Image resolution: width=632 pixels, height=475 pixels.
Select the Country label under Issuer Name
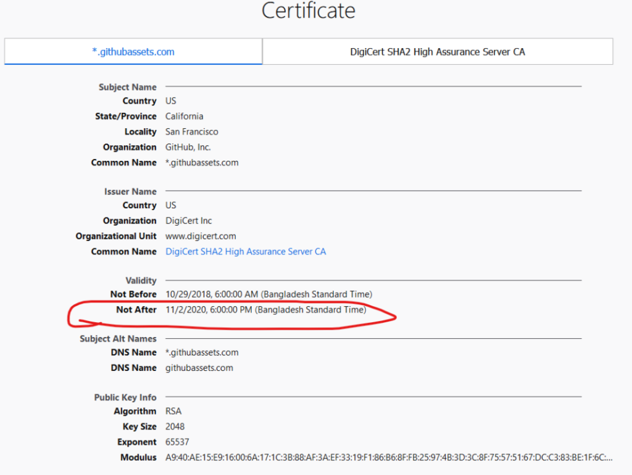tap(139, 205)
